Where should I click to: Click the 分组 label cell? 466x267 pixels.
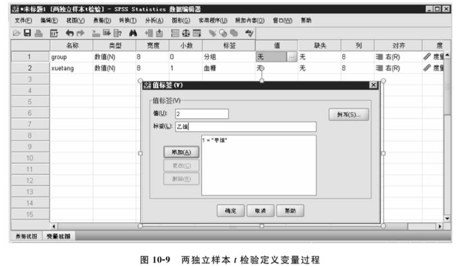click(x=229, y=57)
